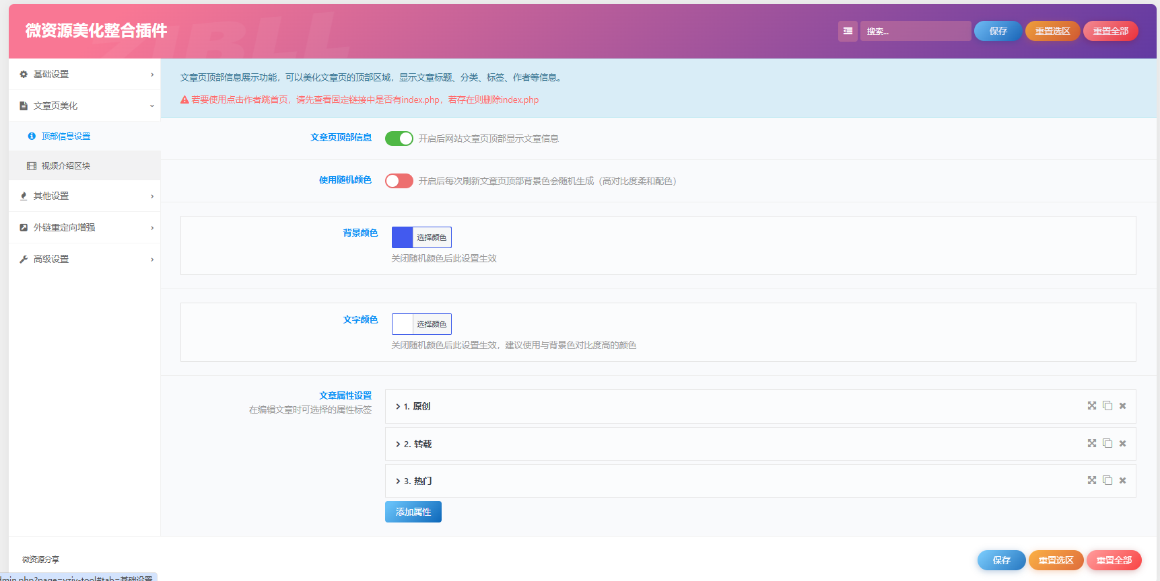
Task: Duplicate the 热门 attribute row
Action: (x=1107, y=480)
